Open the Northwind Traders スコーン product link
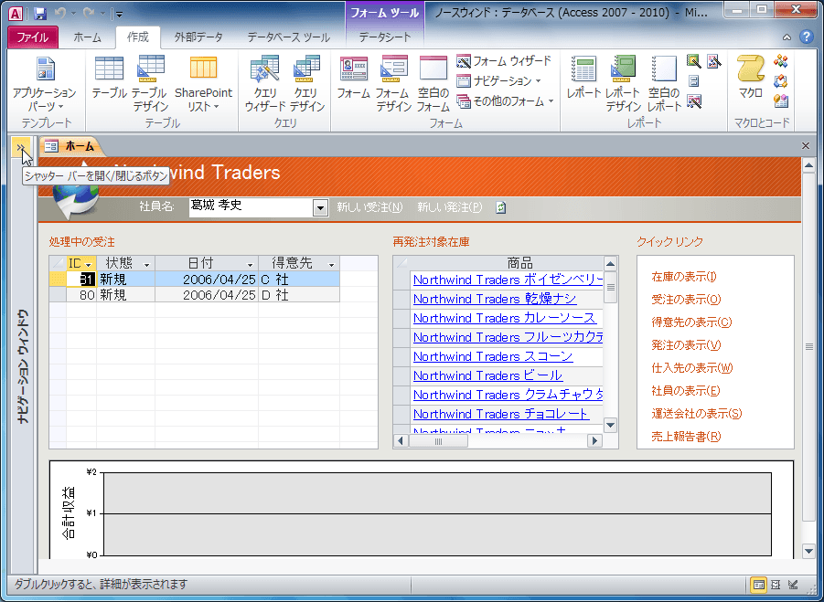 pyautogui.click(x=493, y=356)
